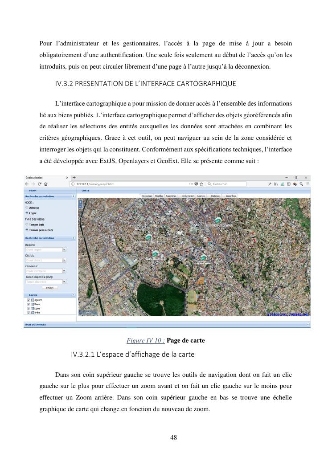This screenshot has width=332, height=469.
Task: Go to the browser home page icon
Action: pyautogui.click(x=46, y=184)
